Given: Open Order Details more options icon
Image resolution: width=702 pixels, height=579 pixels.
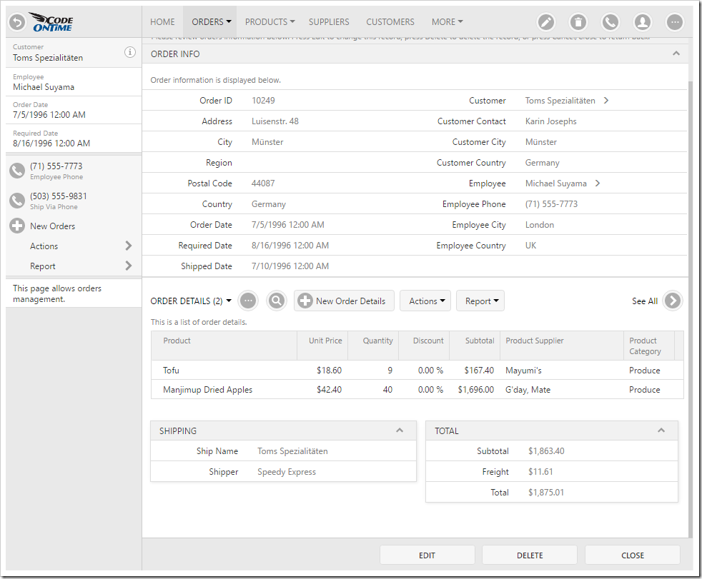Looking at the screenshot, I should coord(248,301).
